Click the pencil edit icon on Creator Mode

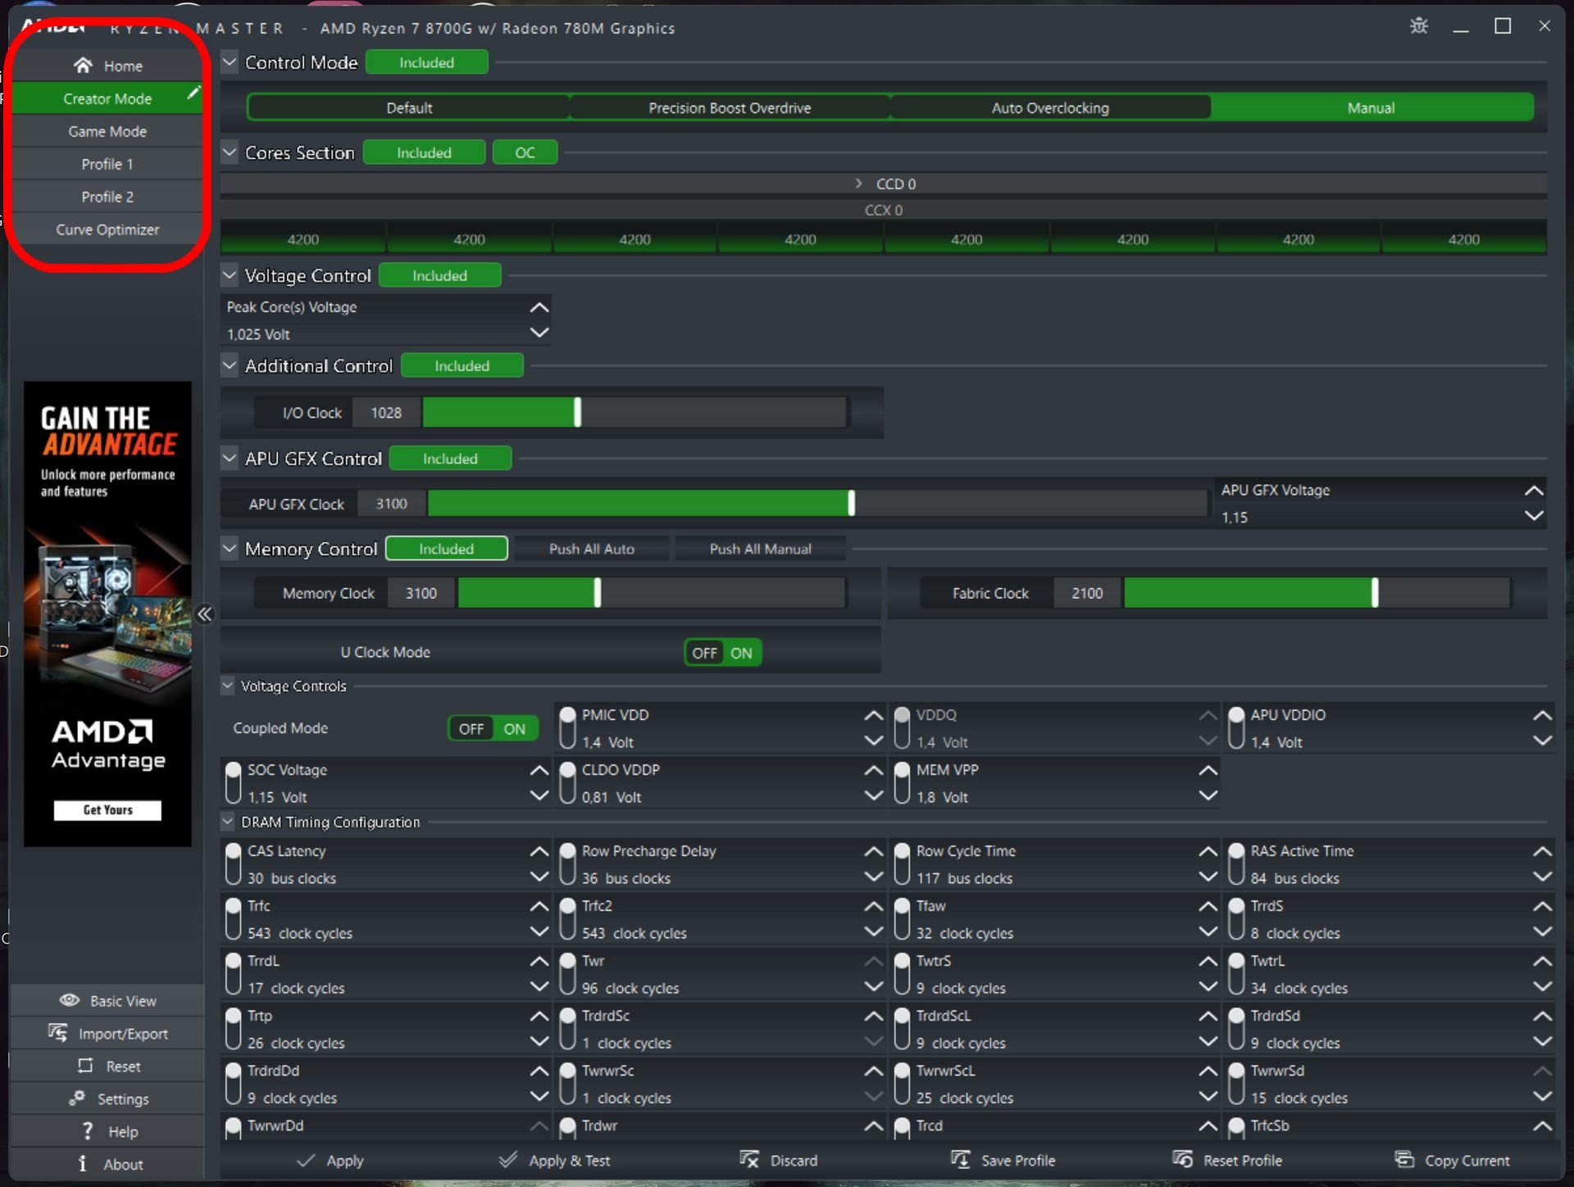[193, 93]
